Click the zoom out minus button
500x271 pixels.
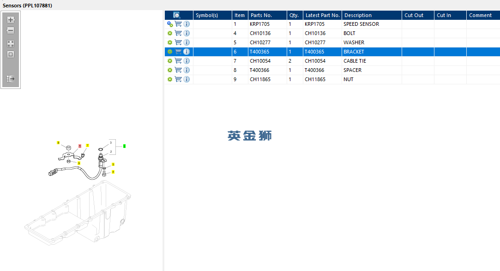pos(11,30)
